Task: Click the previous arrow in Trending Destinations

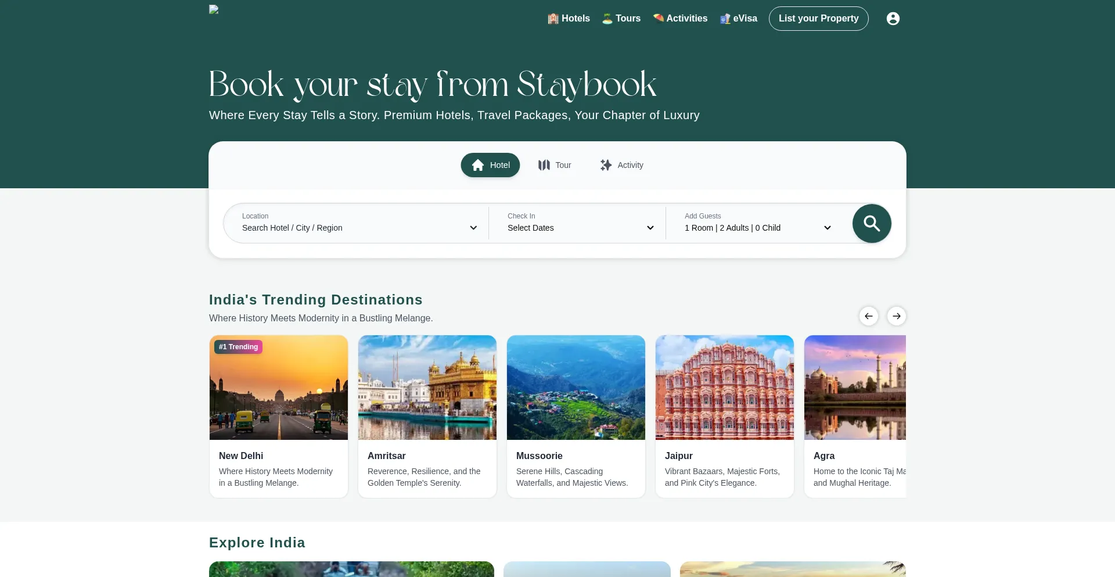Action: click(868, 316)
